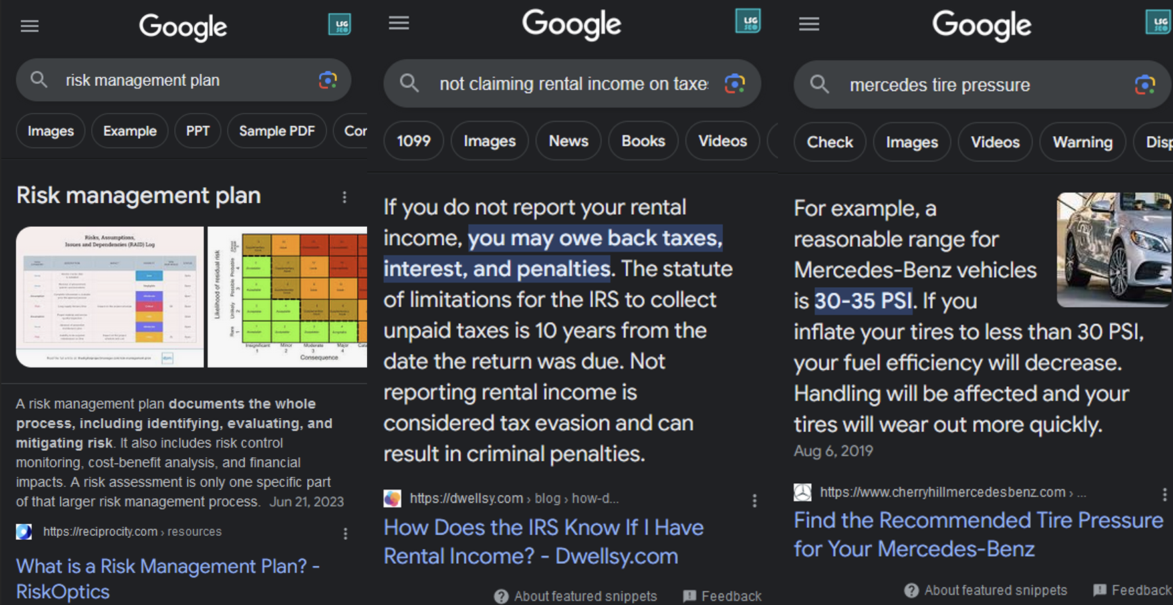Open three-dot menu for reciprocity.com result
1173x605 pixels.
(x=345, y=533)
